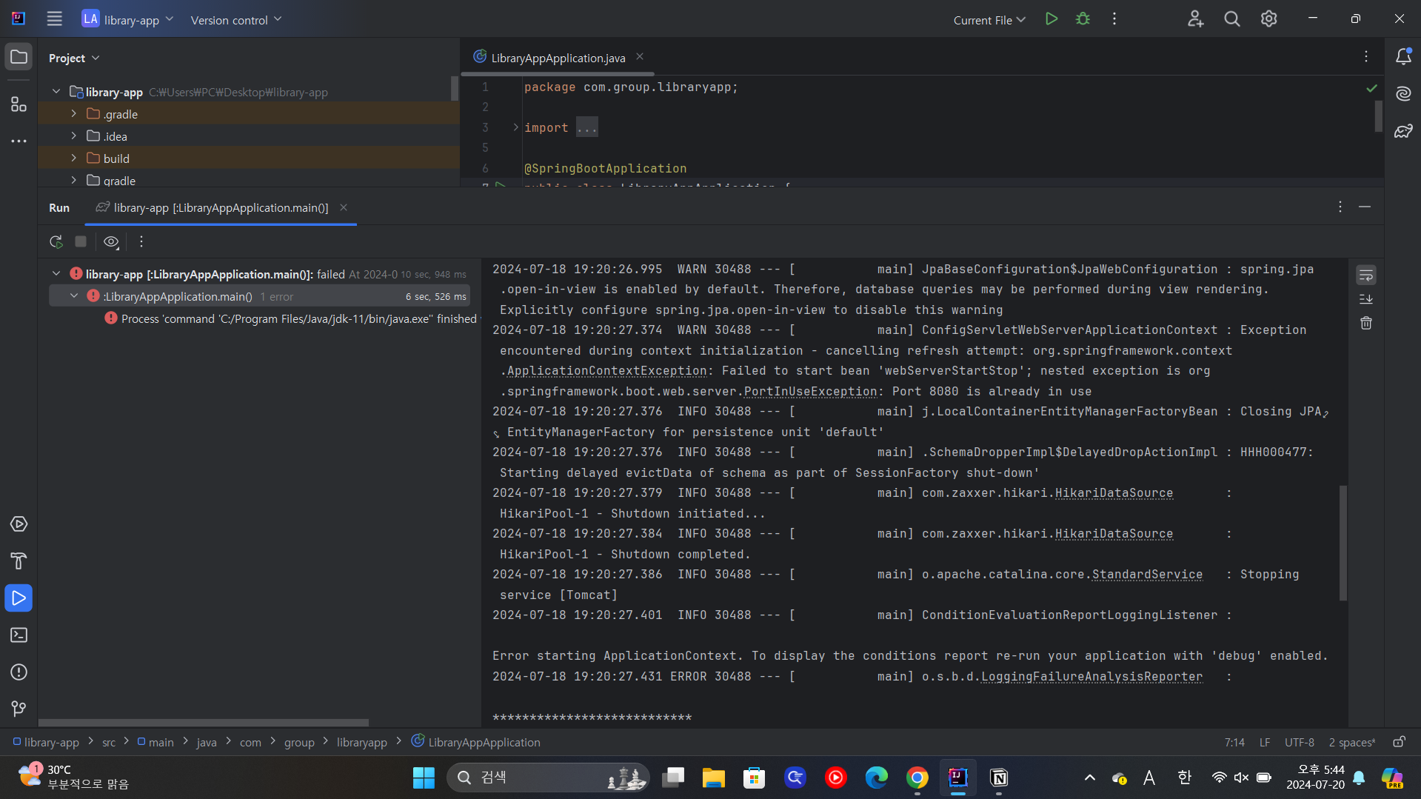Open Current File run configuration dropdown
This screenshot has width=1421, height=799.
pyautogui.click(x=989, y=20)
